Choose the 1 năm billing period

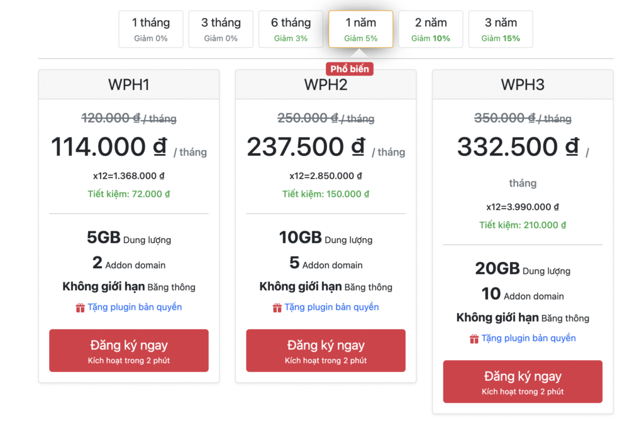(360, 30)
